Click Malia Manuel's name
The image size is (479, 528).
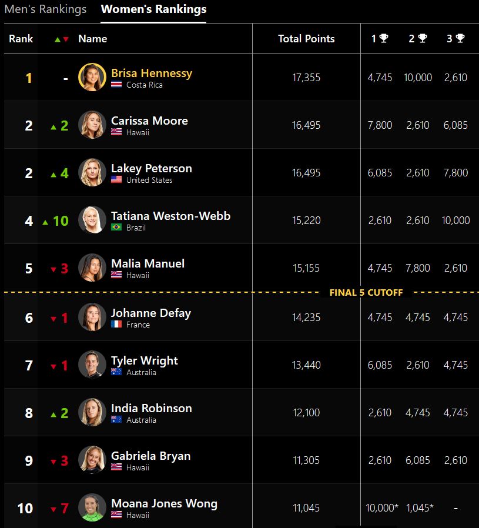click(x=148, y=263)
